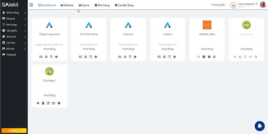Click the power icon on LAZADA_3826 card

[214, 57]
